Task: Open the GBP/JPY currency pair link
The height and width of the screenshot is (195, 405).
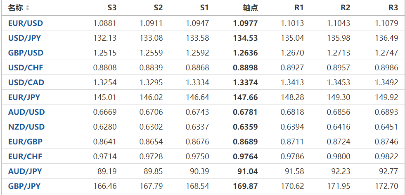Action: (x=25, y=186)
